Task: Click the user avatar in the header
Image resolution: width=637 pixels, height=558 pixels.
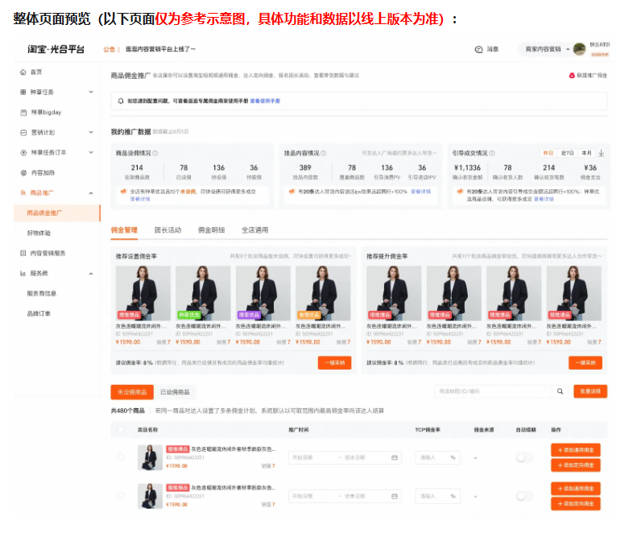Action: pyautogui.click(x=578, y=49)
